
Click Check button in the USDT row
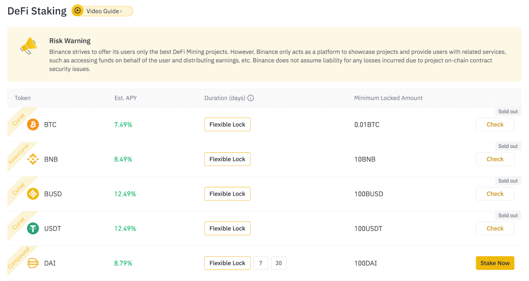(495, 229)
